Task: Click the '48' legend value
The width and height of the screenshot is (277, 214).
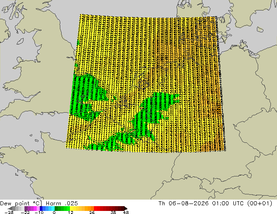Action: pos(126,212)
